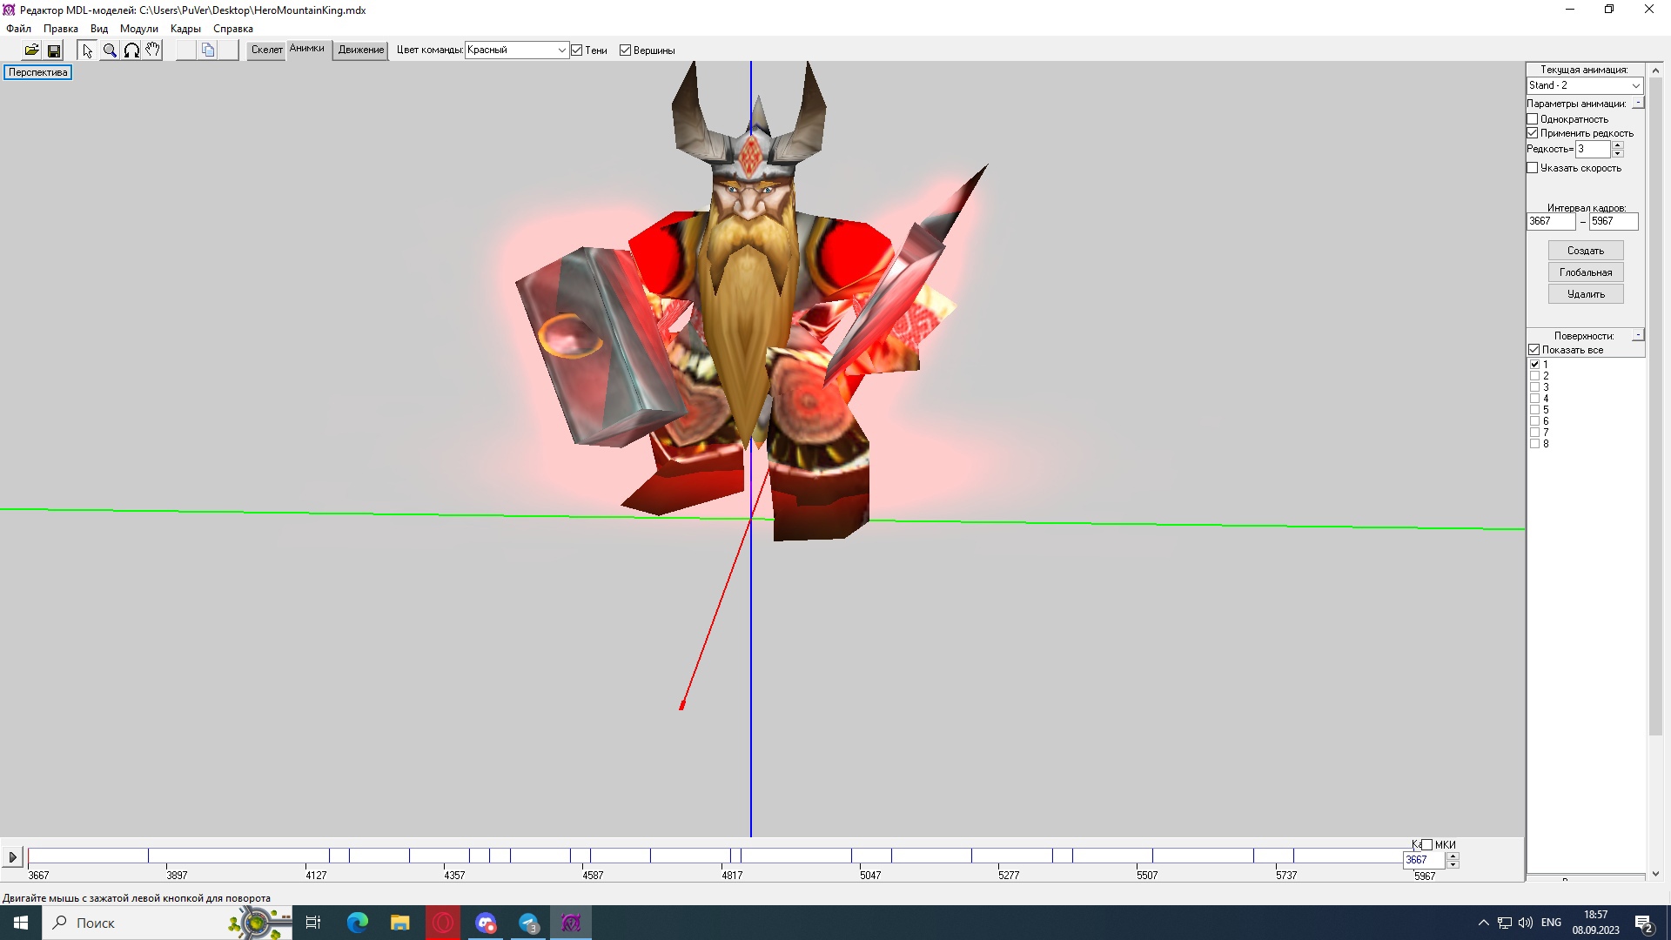The height and width of the screenshot is (940, 1671).
Task: Open the Telegram taskbar icon
Action: (x=528, y=923)
